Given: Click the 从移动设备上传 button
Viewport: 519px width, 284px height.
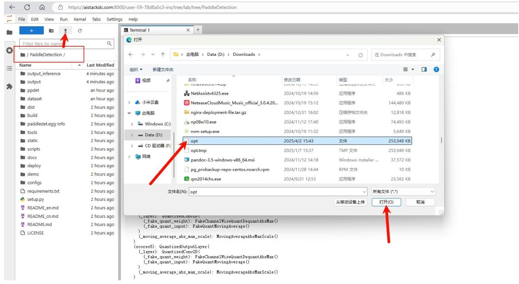Looking at the screenshot, I should (x=350, y=202).
